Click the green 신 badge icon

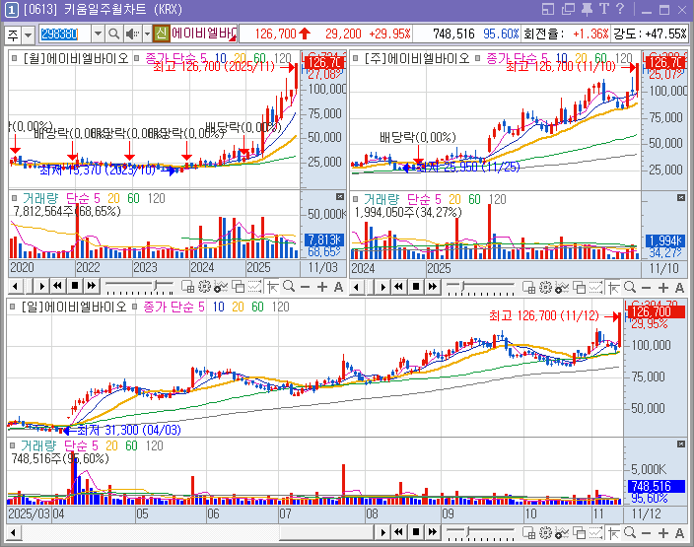coord(162,34)
